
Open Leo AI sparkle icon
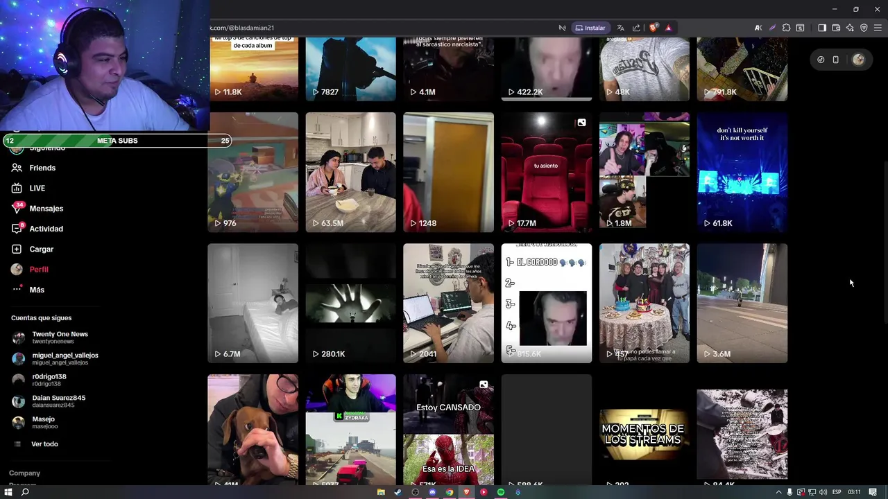tap(850, 28)
